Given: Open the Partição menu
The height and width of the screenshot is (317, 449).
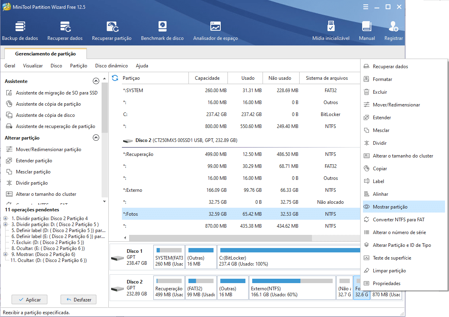Looking at the screenshot, I should tap(79, 66).
